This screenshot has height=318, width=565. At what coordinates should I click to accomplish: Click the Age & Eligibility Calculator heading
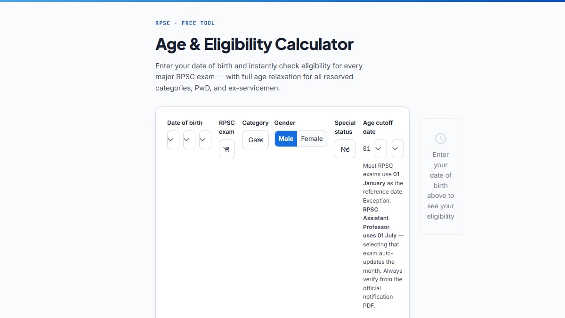point(254,44)
